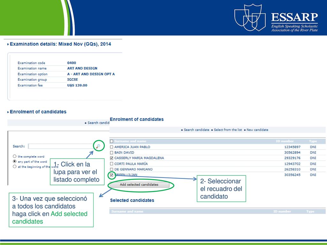Click the name CASSERLY MARIA MAGDALENA
This screenshot has width=327, height=245.
coord(139,158)
